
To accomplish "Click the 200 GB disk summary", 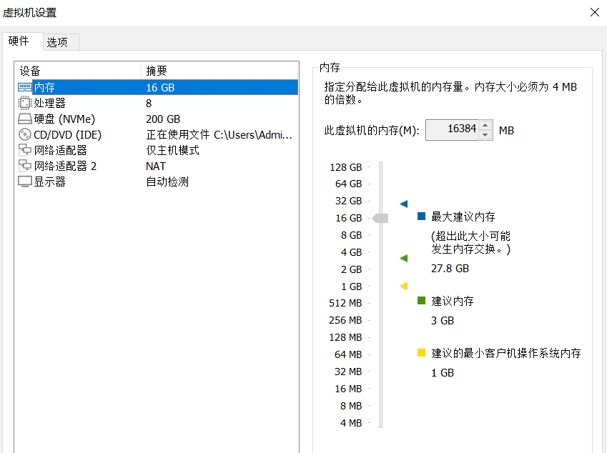I will pyautogui.click(x=163, y=119).
